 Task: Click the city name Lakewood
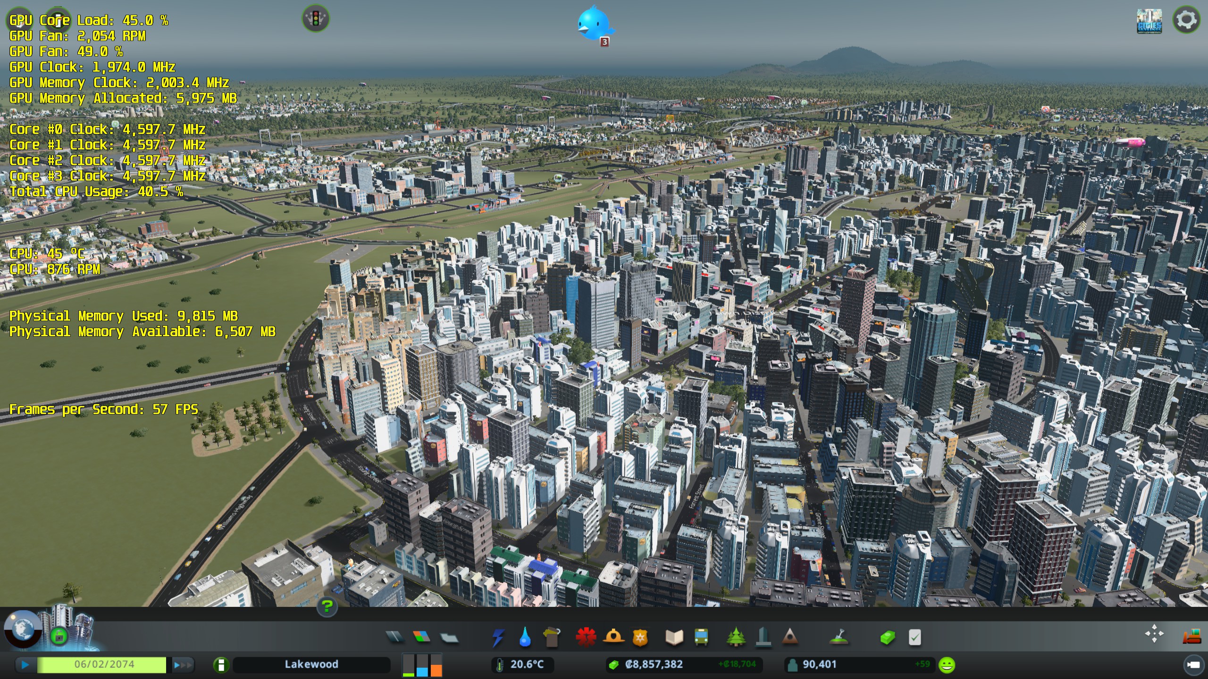point(311,664)
